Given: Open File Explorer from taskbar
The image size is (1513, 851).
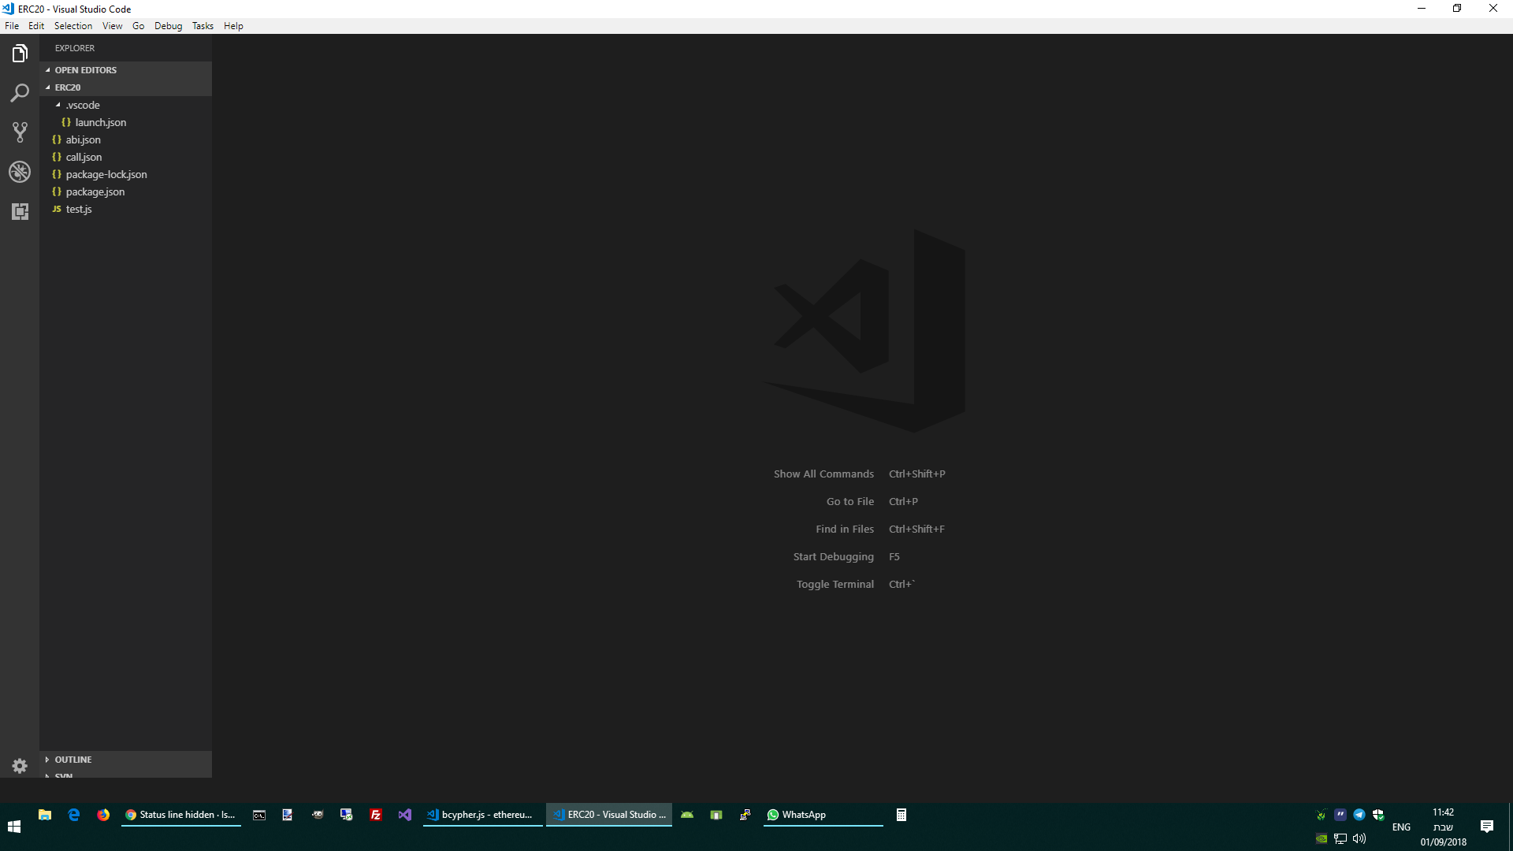Looking at the screenshot, I should click(45, 815).
